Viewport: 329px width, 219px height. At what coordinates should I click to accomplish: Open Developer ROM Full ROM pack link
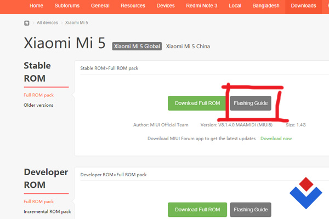pyautogui.click(x=38, y=201)
